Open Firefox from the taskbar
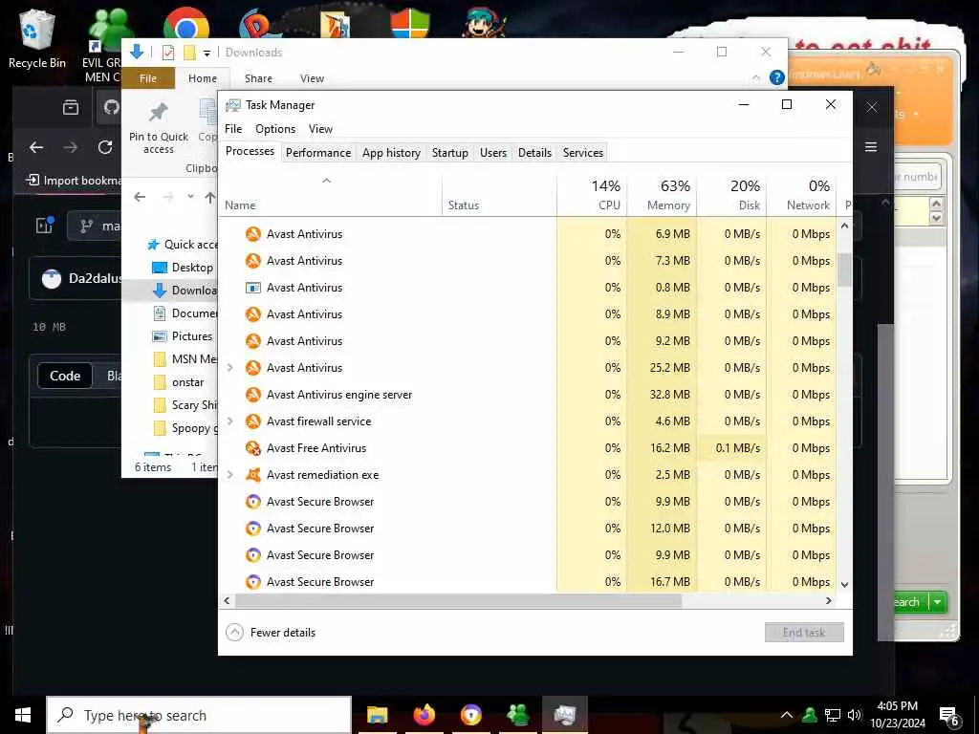 click(x=424, y=715)
